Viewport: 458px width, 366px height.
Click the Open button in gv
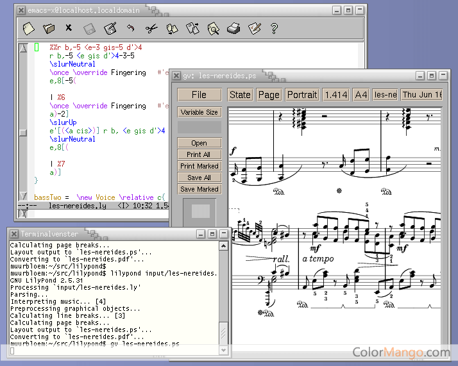tap(199, 143)
